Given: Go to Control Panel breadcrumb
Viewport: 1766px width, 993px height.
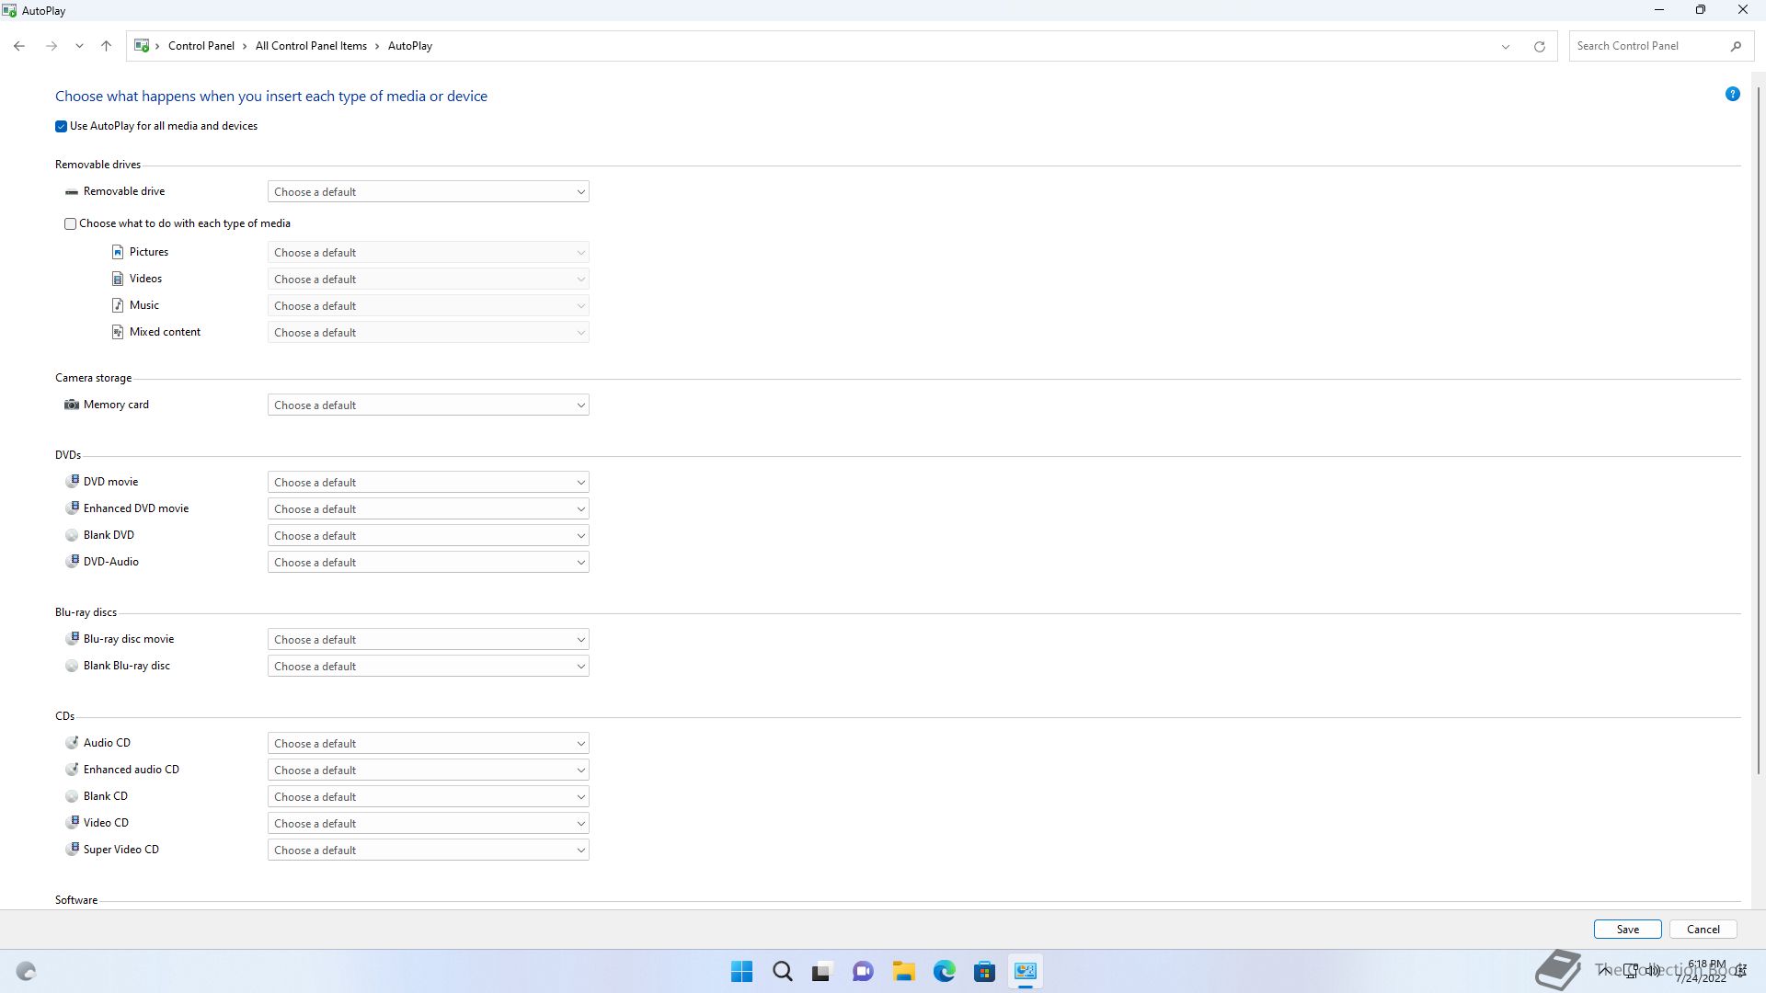Looking at the screenshot, I should (201, 46).
